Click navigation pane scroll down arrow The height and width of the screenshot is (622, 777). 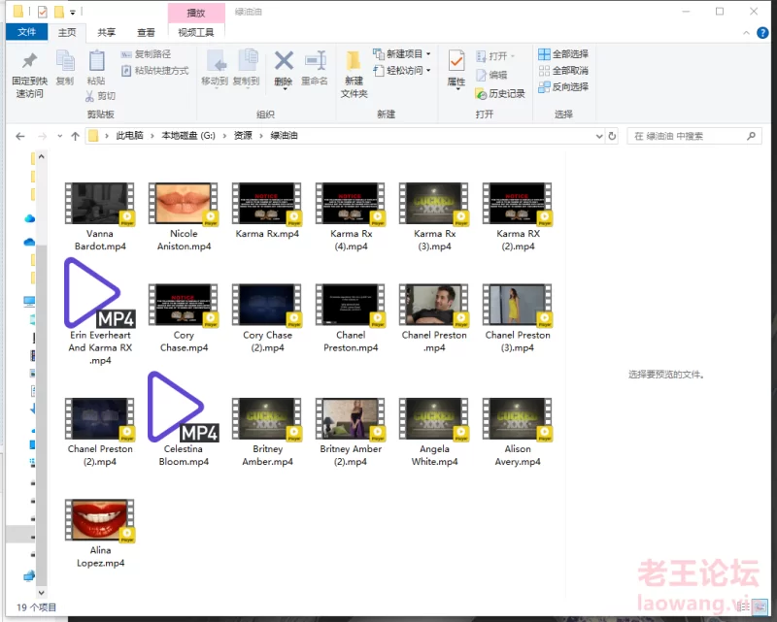(x=42, y=592)
